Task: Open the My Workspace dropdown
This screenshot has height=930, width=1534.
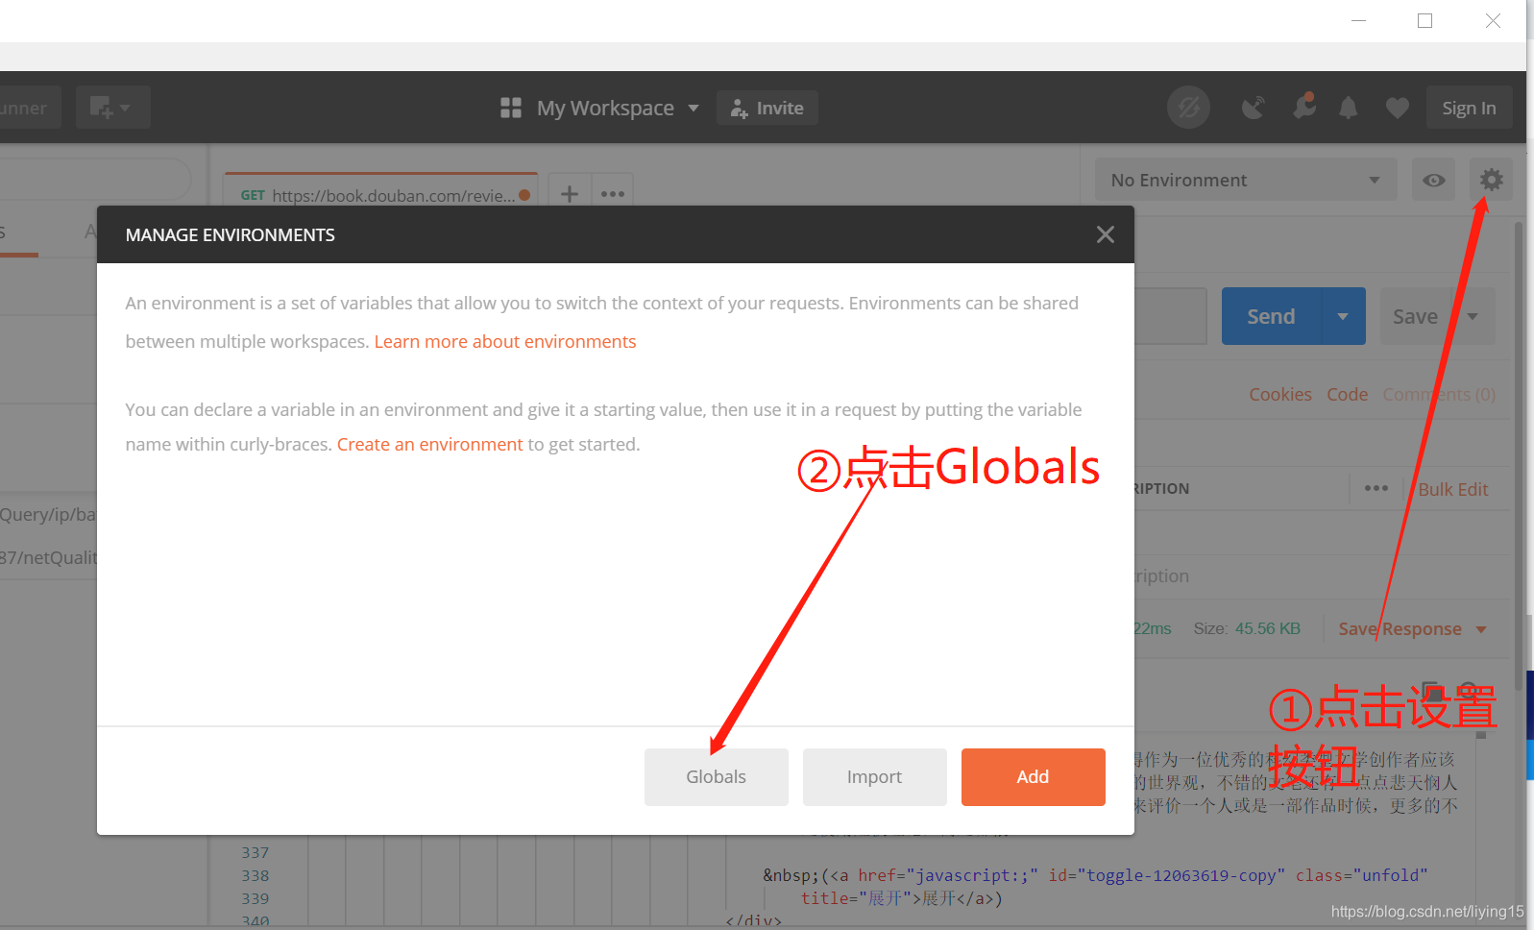Action: click(x=618, y=108)
